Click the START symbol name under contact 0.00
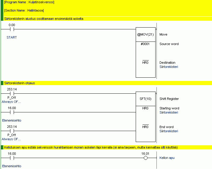The width and height of the screenshot is (212, 169). pyautogui.click(x=12, y=38)
